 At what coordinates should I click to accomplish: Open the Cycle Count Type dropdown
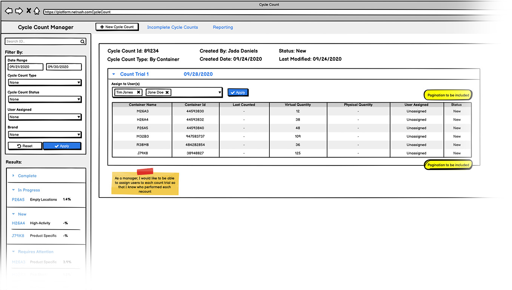[79, 82]
